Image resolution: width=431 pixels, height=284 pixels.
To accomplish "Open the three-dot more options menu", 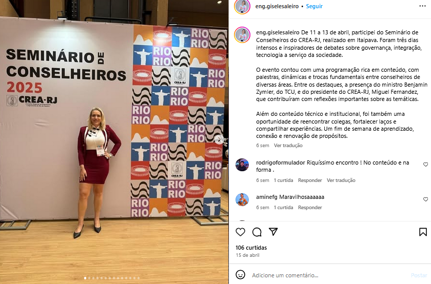I will [422, 6].
